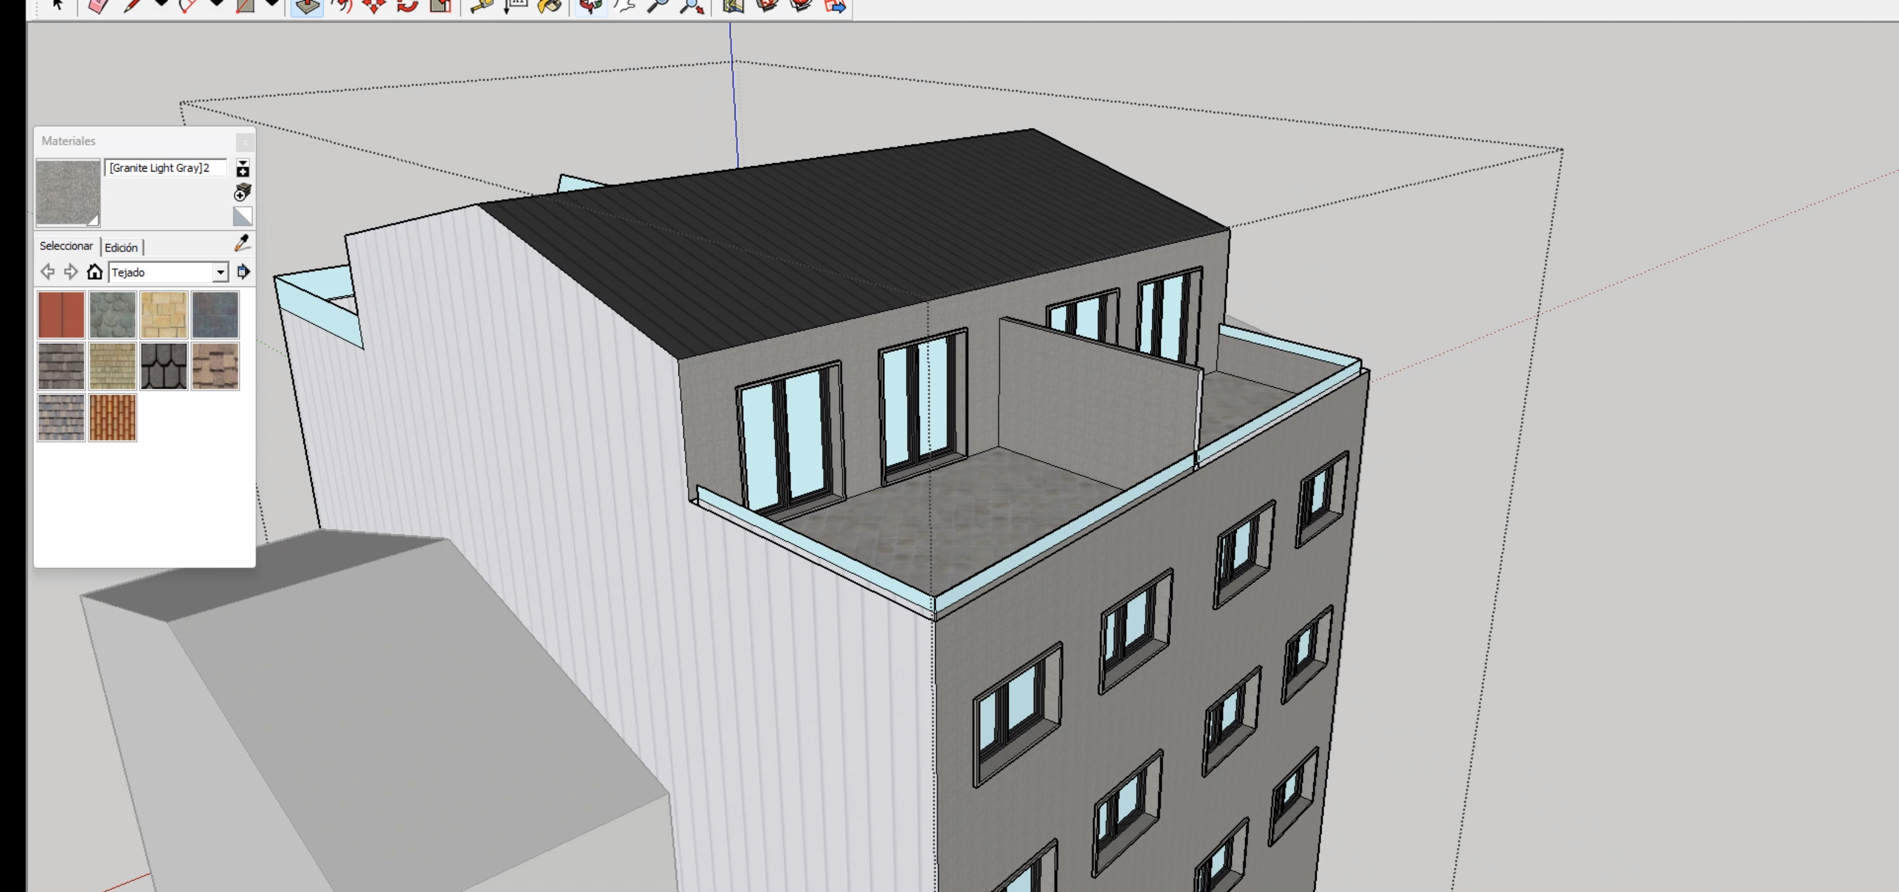The image size is (1899, 892).
Task: Select the Pan hand tool
Action: click(x=625, y=5)
